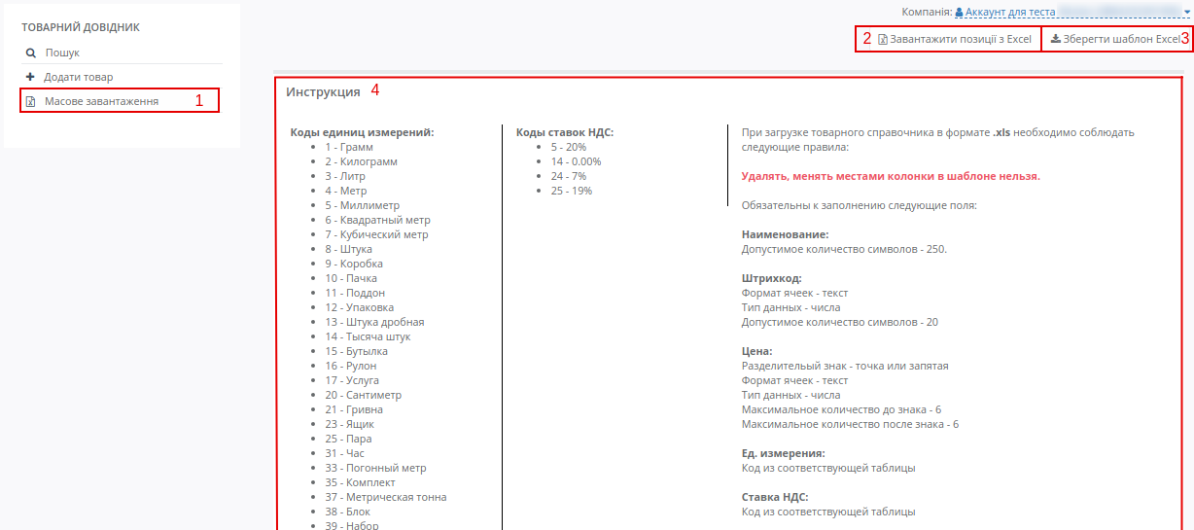Click the Excel icon on Завантажити позиції button
Image resolution: width=1194 pixels, height=530 pixels.
pyautogui.click(x=883, y=40)
